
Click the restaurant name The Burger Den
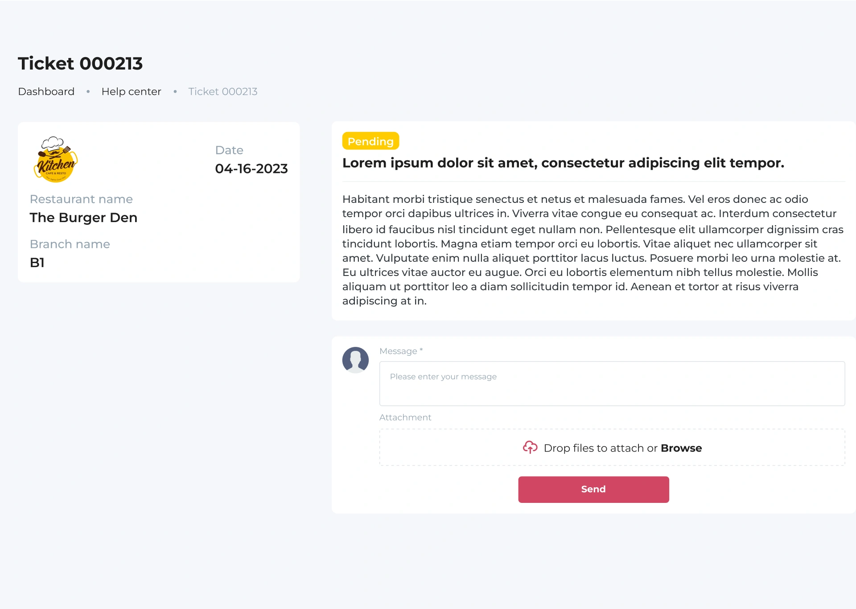84,217
